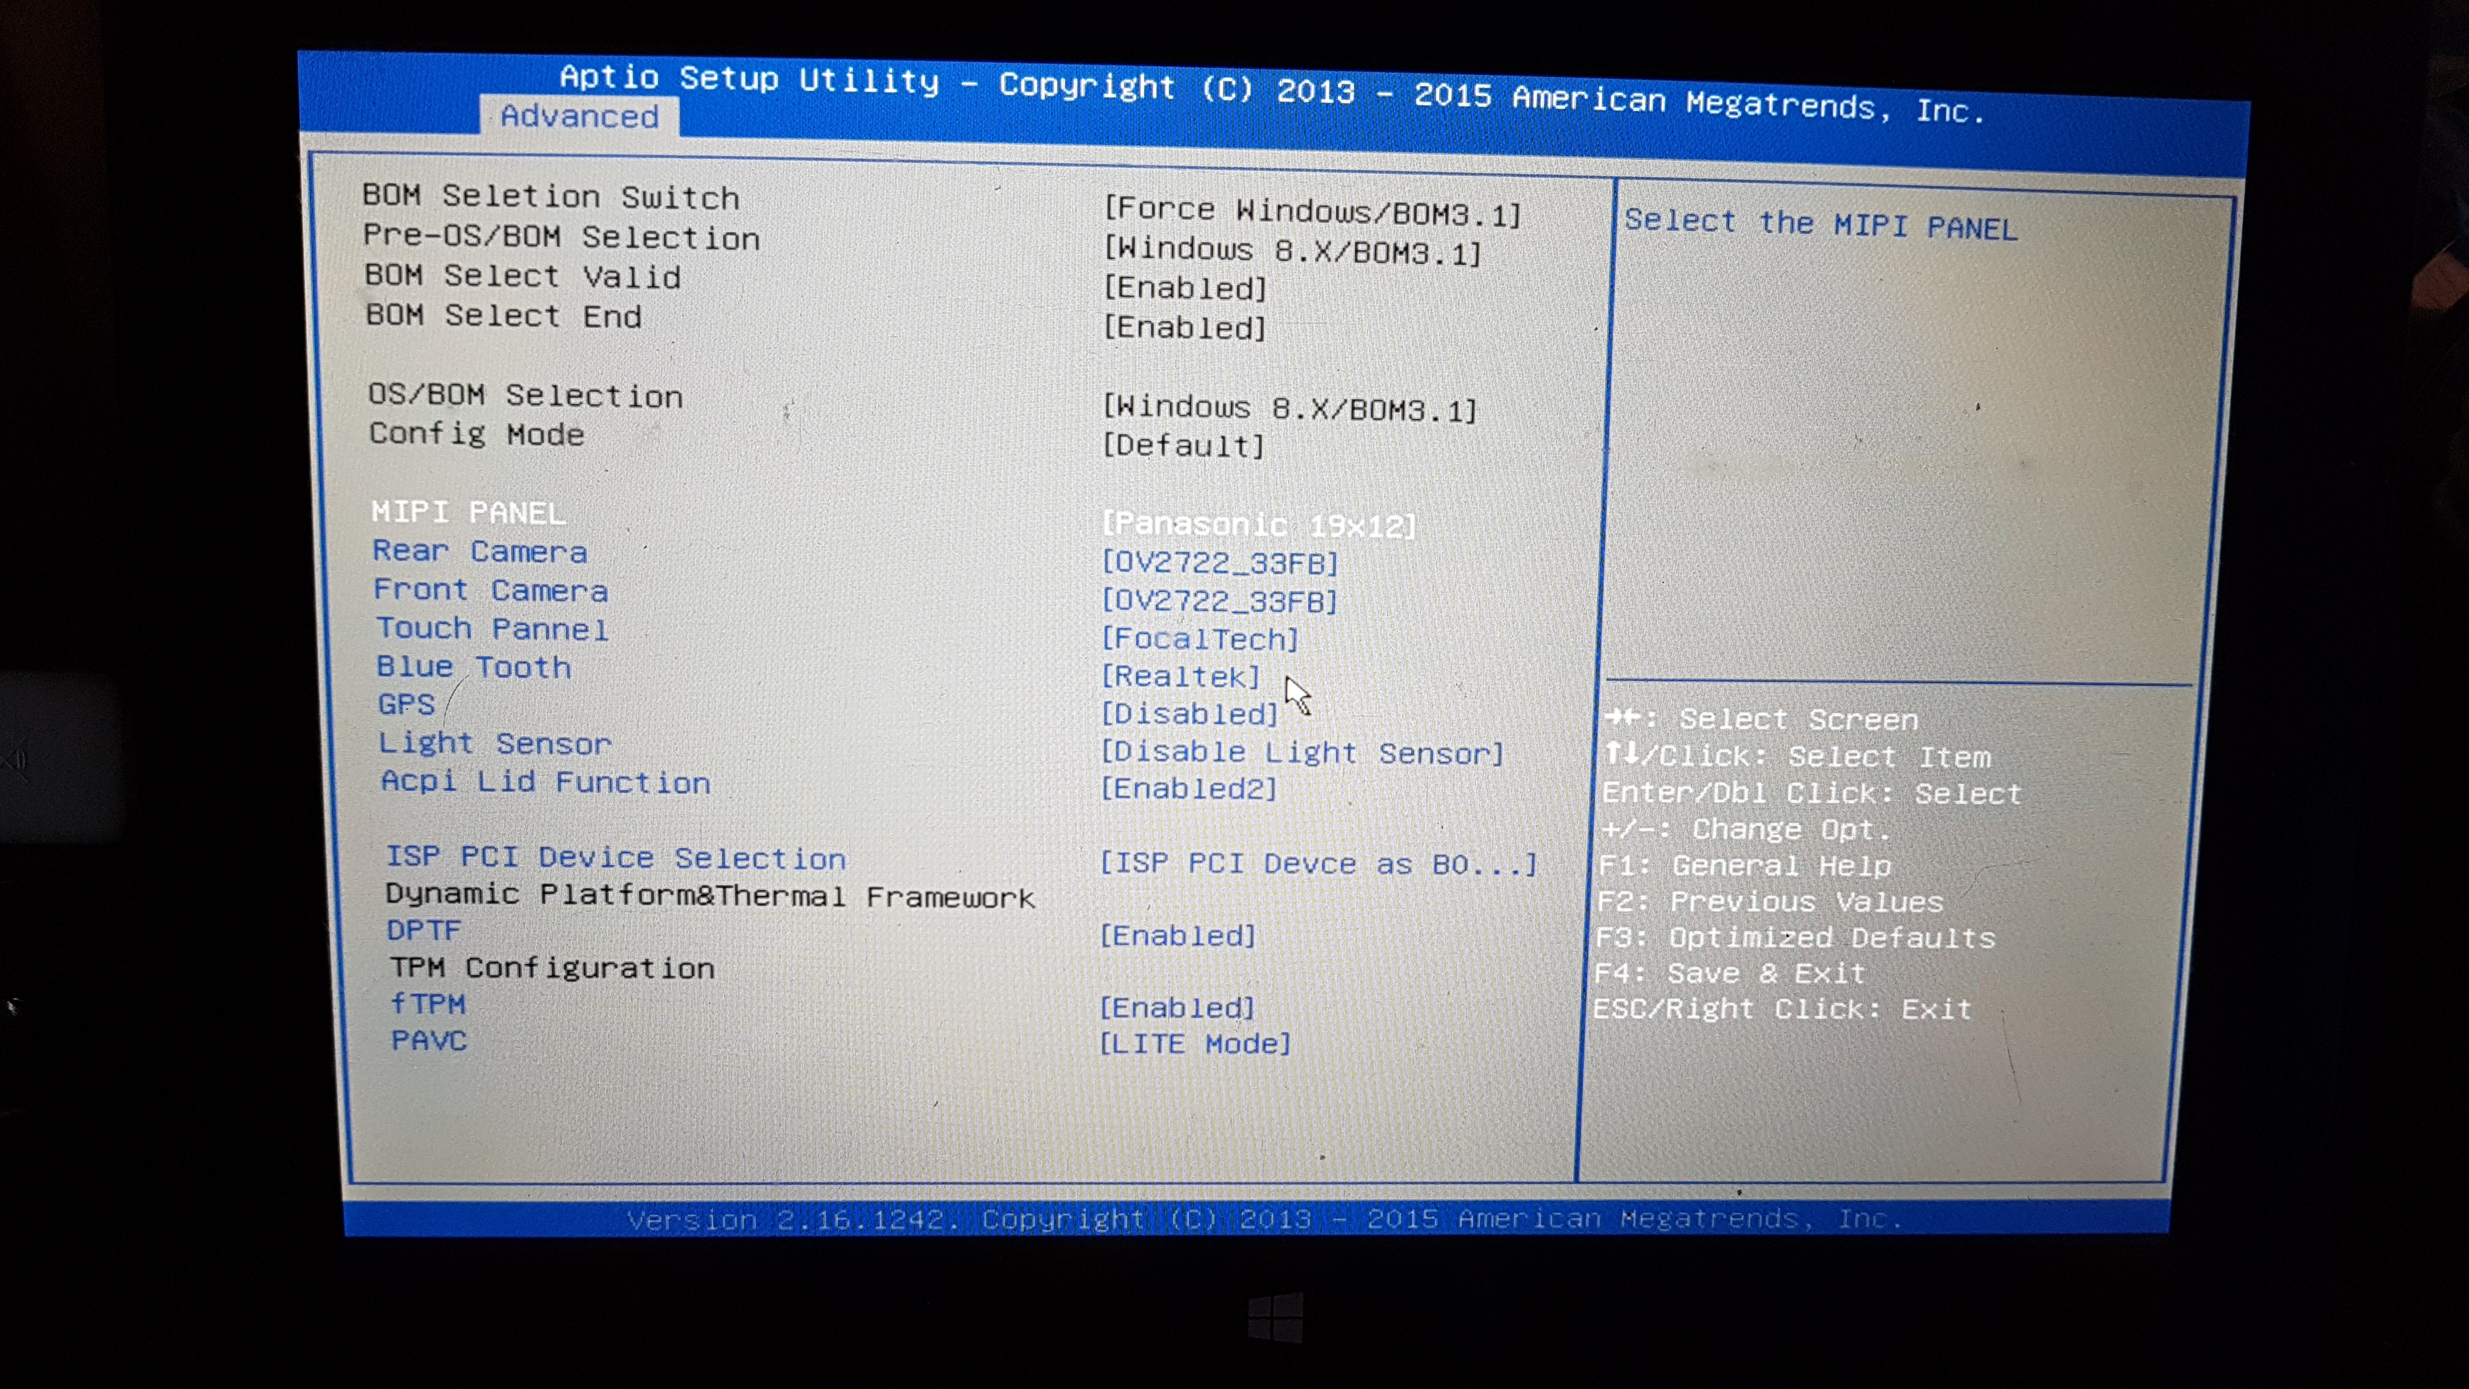Click the Version 2.16.1242 footer text
The height and width of the screenshot is (1389, 2469).
(x=1265, y=1219)
